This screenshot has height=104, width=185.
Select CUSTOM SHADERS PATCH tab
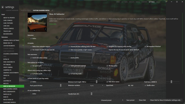click(41, 10)
